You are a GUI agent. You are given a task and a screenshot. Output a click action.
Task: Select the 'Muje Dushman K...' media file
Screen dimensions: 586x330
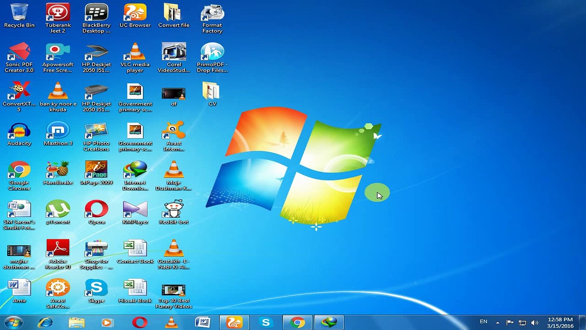click(x=174, y=176)
